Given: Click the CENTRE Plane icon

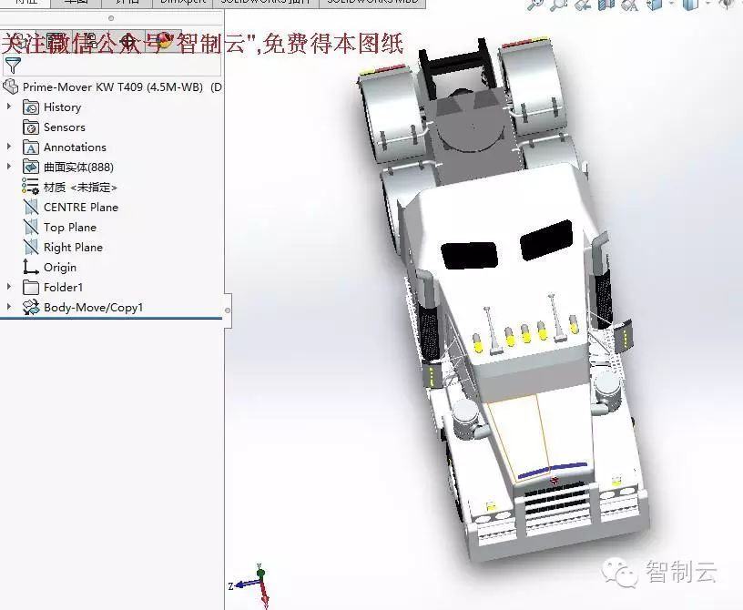Looking at the screenshot, I should (30, 208).
